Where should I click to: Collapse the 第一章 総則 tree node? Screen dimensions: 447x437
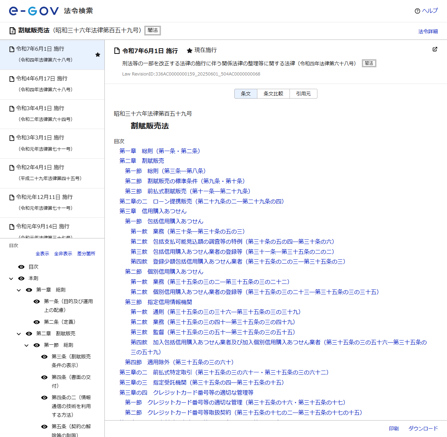tap(19, 290)
